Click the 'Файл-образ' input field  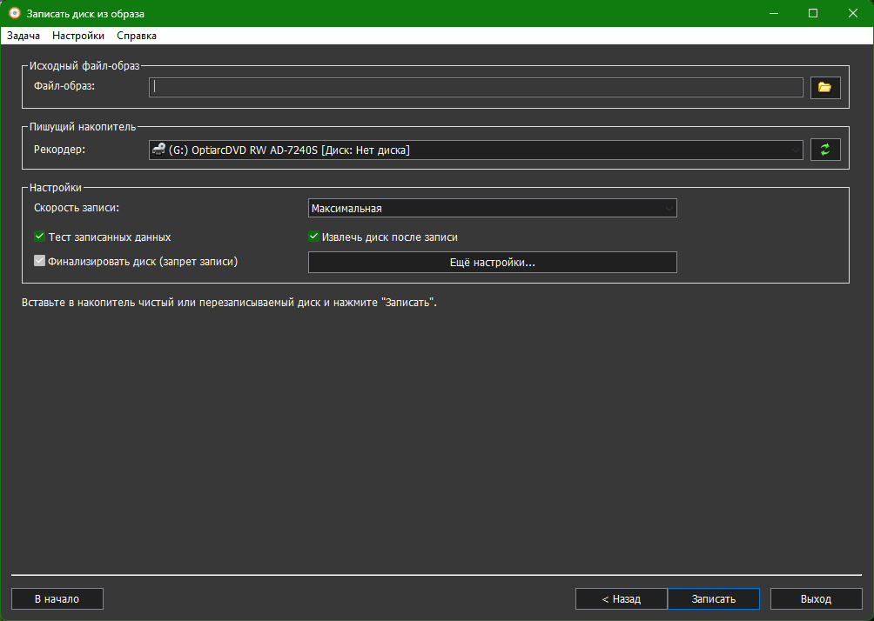[475, 87]
